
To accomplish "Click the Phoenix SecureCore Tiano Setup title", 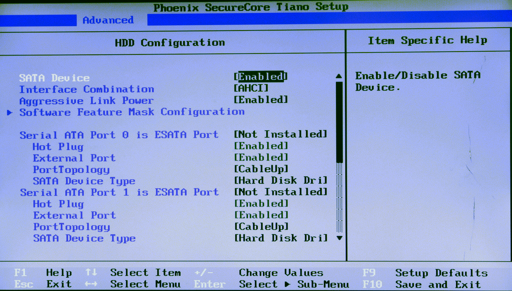I will tap(251, 7).
